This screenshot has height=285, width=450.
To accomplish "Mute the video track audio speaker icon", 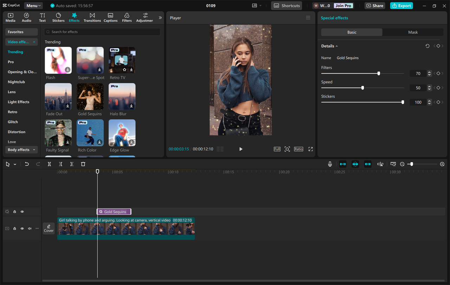I will coord(30,228).
